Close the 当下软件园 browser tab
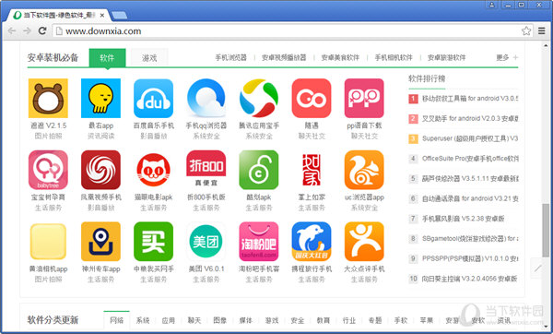The height and width of the screenshot is (334, 553). click(x=102, y=15)
